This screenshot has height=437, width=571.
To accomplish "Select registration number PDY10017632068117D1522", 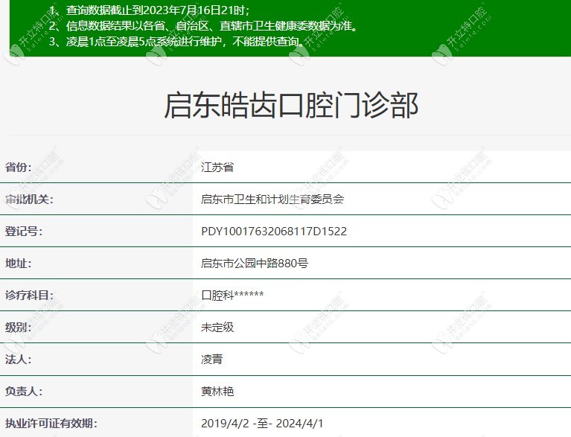I will (x=274, y=232).
